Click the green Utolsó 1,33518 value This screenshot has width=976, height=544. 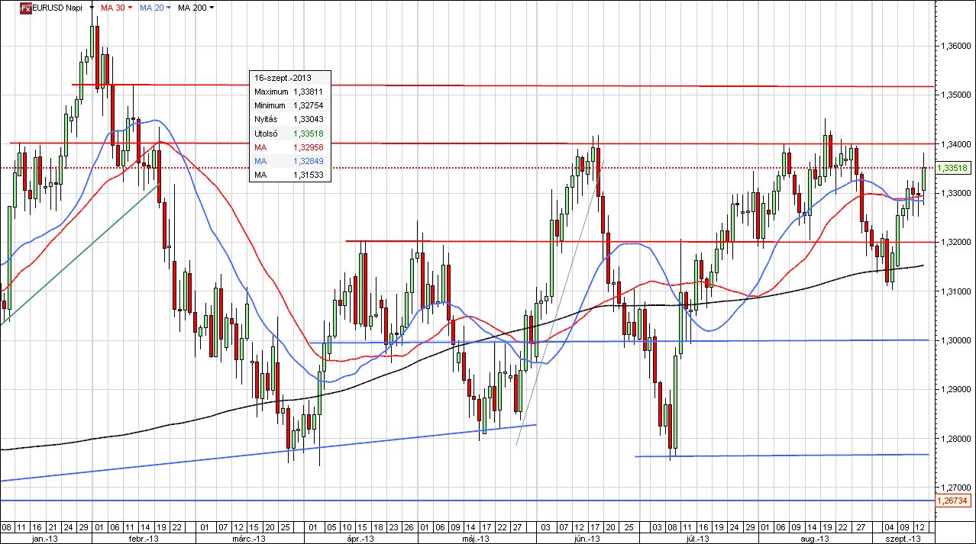click(x=309, y=134)
